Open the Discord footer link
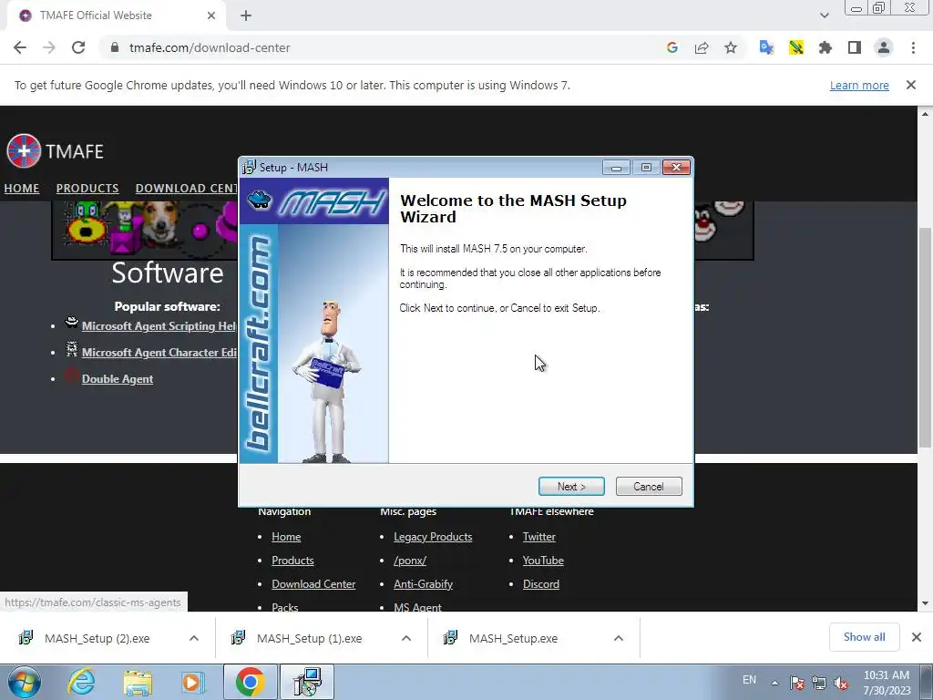Screen dimensions: 933x700 [x=541, y=584]
